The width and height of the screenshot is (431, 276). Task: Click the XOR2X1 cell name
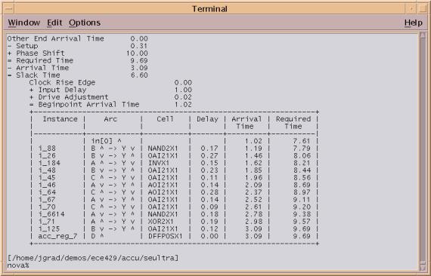point(160,222)
